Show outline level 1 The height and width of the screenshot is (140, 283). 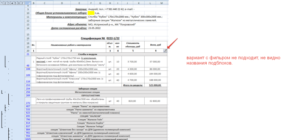(x=2, y=3)
